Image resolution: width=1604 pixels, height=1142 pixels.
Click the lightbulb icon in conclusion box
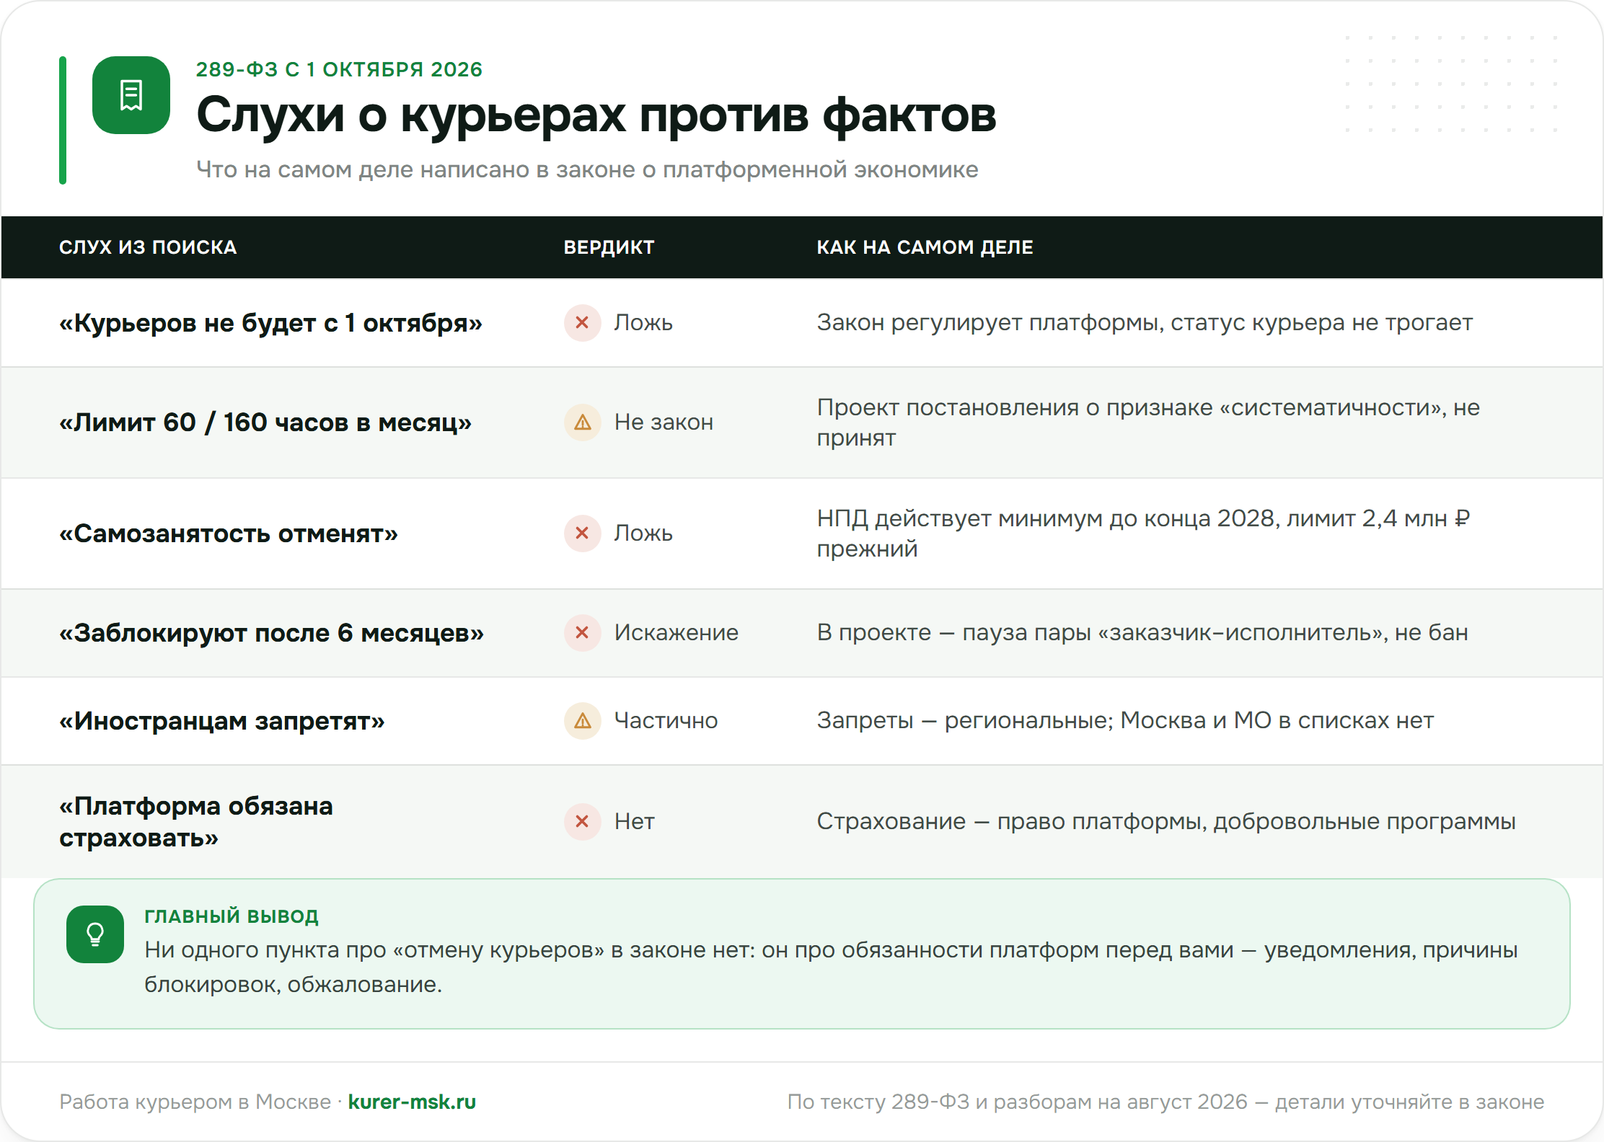[95, 934]
